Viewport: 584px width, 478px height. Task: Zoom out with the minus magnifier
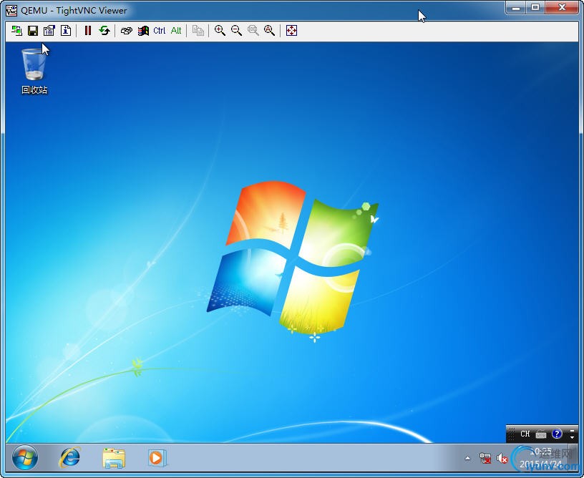coord(236,31)
